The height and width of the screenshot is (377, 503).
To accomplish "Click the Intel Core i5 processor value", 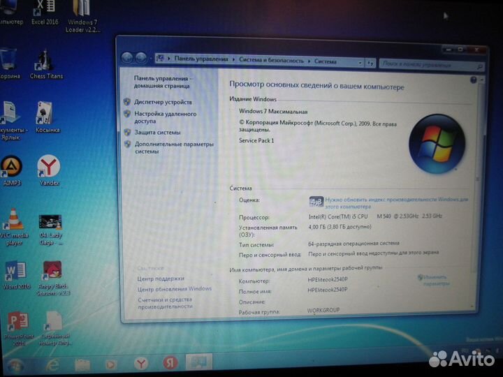I will [375, 216].
